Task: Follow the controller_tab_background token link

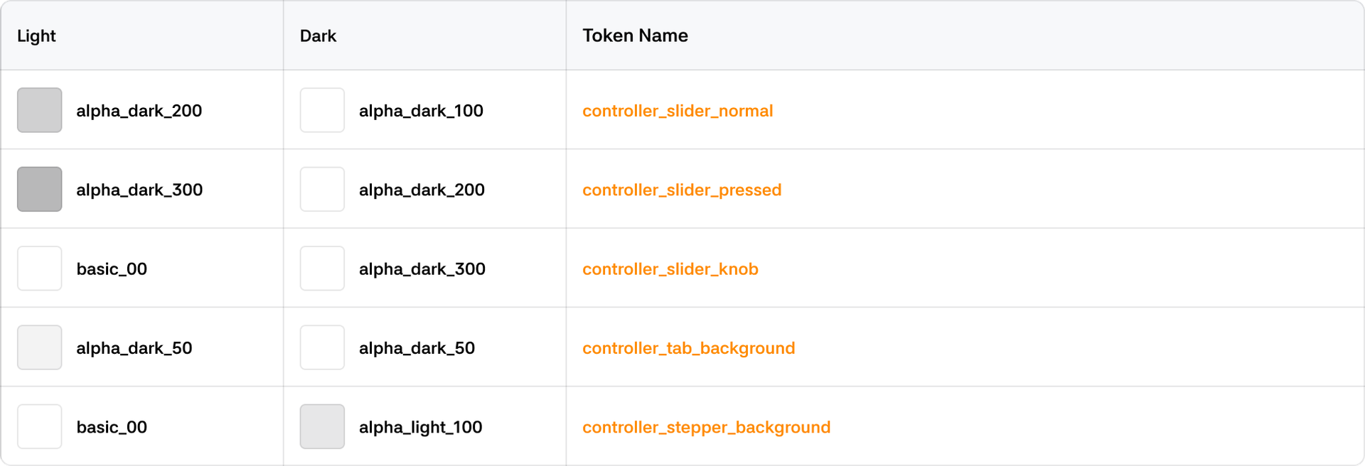Action: coord(688,348)
